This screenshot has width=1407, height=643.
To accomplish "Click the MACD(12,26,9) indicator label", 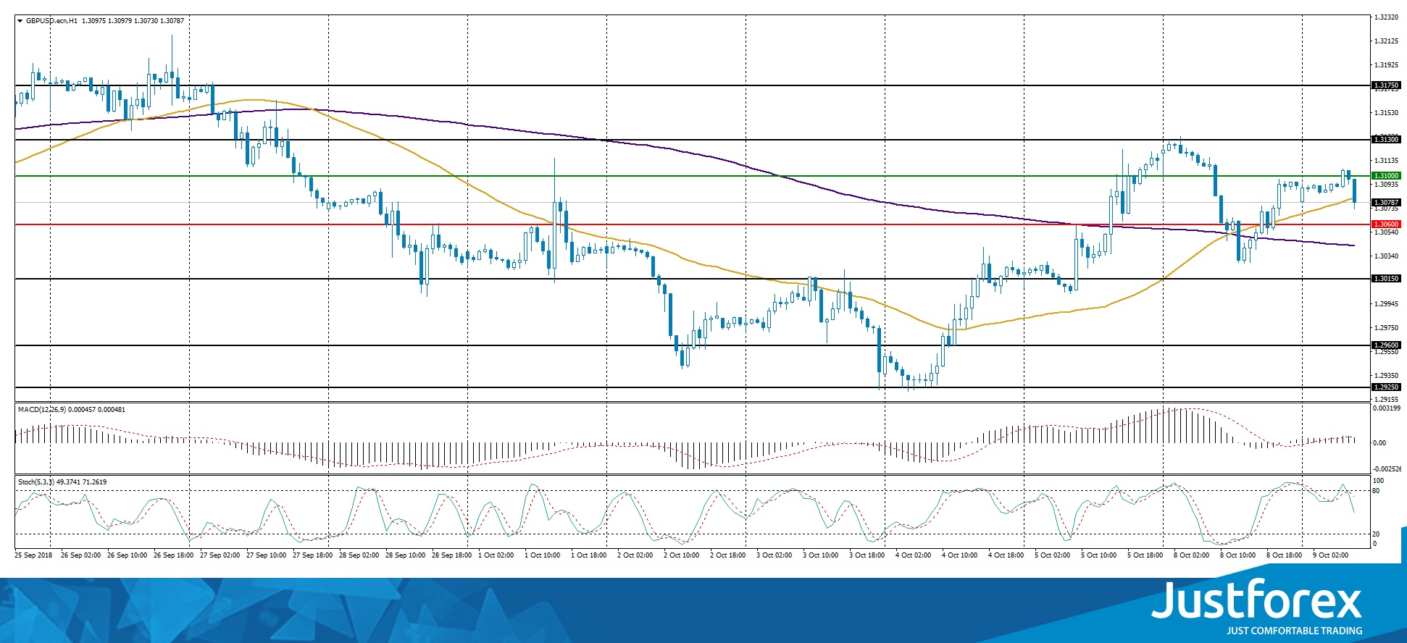I will (41, 410).
